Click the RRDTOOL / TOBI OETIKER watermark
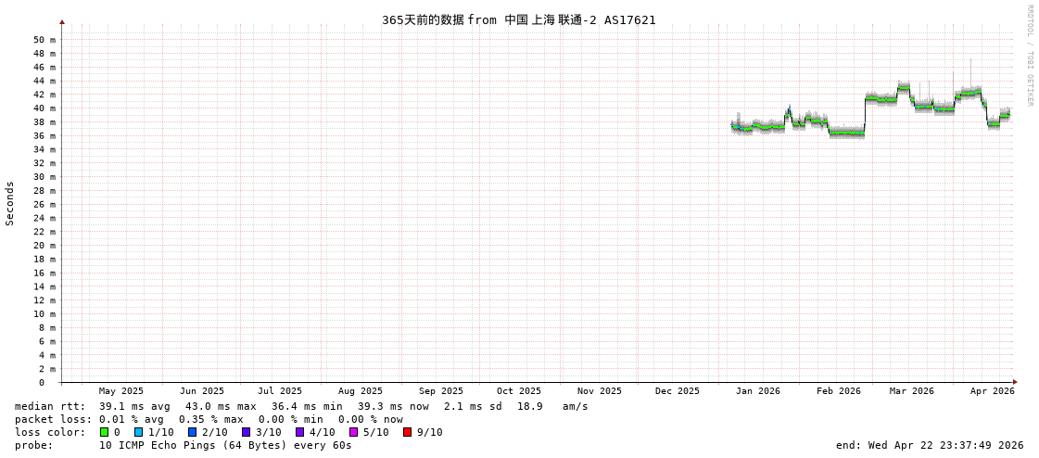 click(x=1029, y=55)
